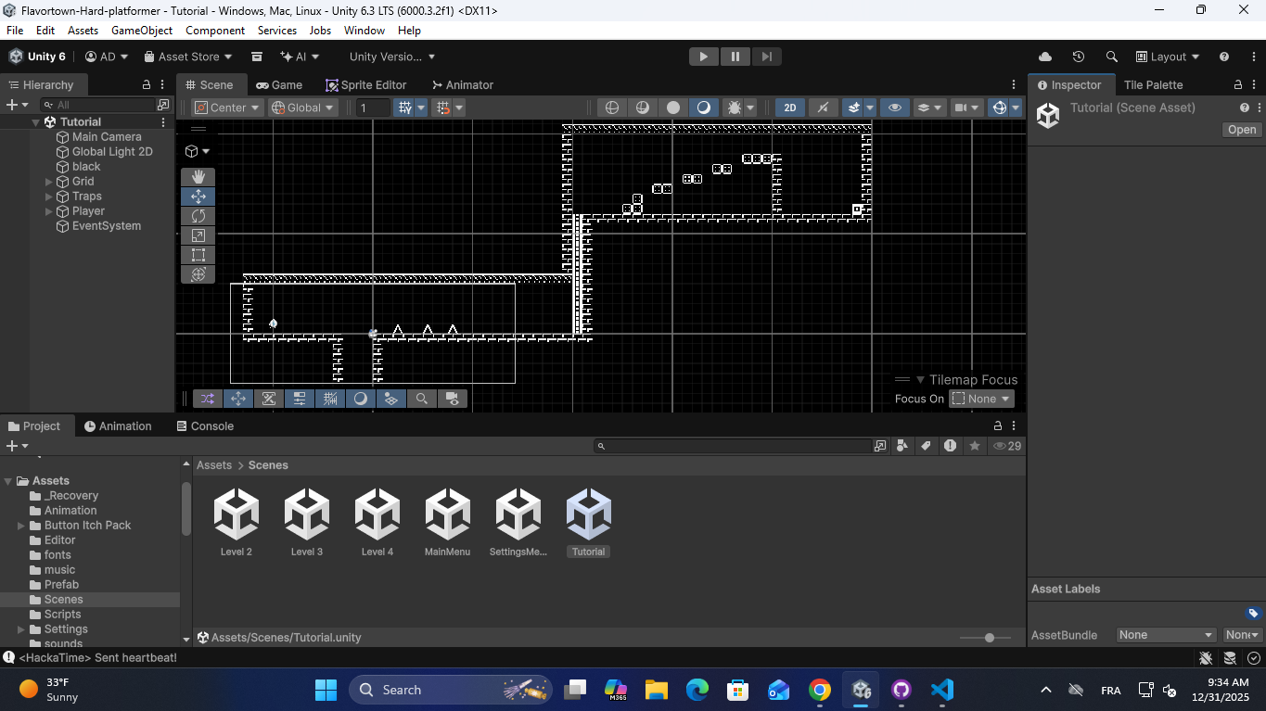Open the GameObject menu
This screenshot has width=1266, height=711.
tap(142, 31)
